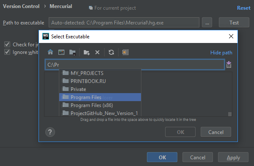Focus the C:\Pr path input field
The height and width of the screenshot is (166, 254).
pos(135,64)
